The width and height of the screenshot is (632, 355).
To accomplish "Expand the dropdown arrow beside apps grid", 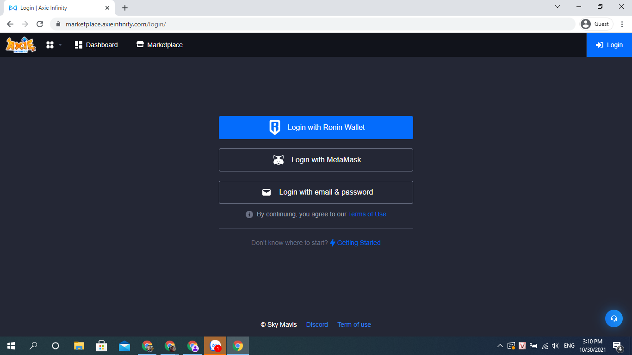I will pyautogui.click(x=60, y=45).
